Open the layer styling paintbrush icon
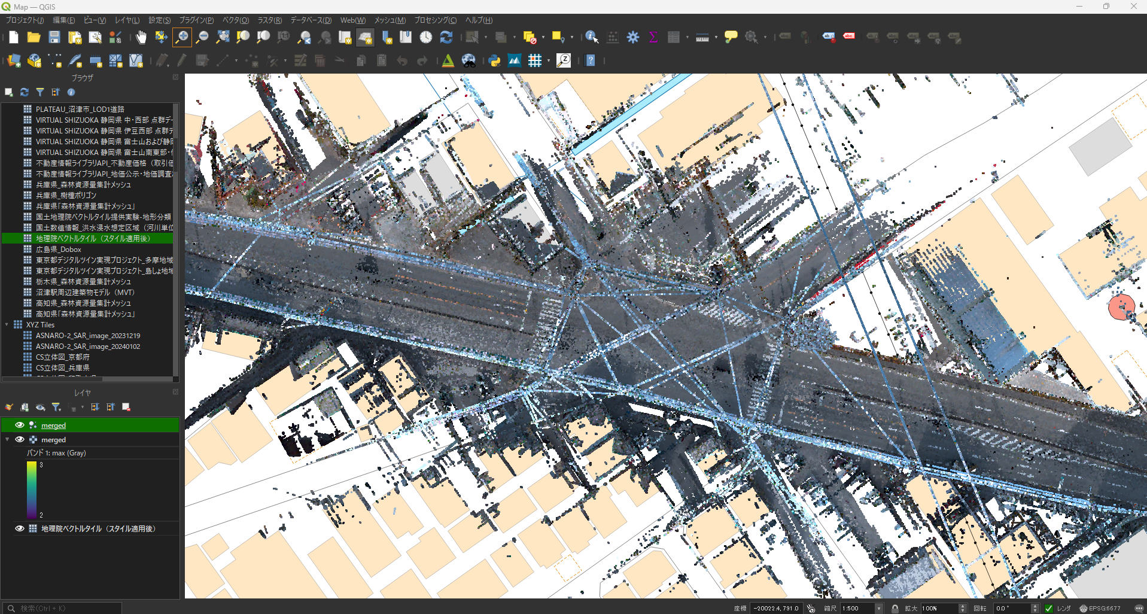This screenshot has height=614, width=1147. pyautogui.click(x=9, y=408)
